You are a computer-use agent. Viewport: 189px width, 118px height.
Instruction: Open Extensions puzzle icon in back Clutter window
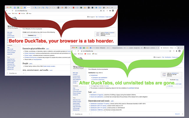(x=110, y=11)
